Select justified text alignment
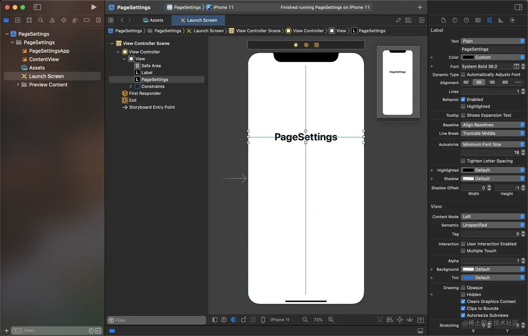This screenshot has width=528, height=336. [505, 82]
